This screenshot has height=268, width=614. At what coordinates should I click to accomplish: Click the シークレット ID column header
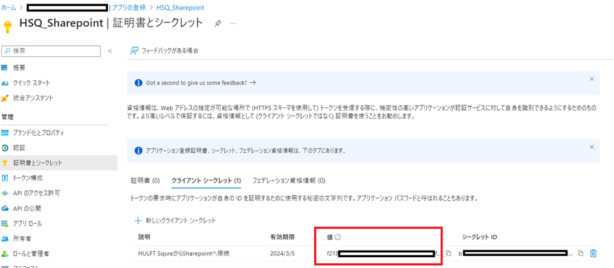[x=480, y=237]
